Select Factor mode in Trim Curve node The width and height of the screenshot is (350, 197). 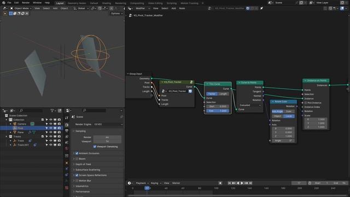coord(212,94)
